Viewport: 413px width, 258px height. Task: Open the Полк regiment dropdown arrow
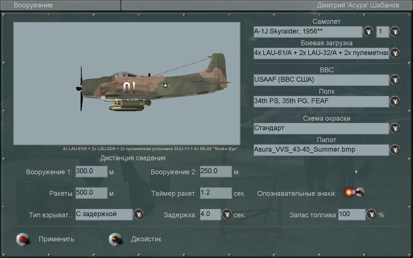[x=395, y=101]
